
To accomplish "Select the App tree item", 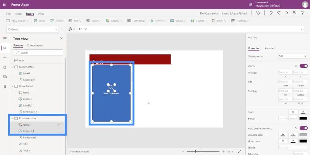I will (x=21, y=61).
